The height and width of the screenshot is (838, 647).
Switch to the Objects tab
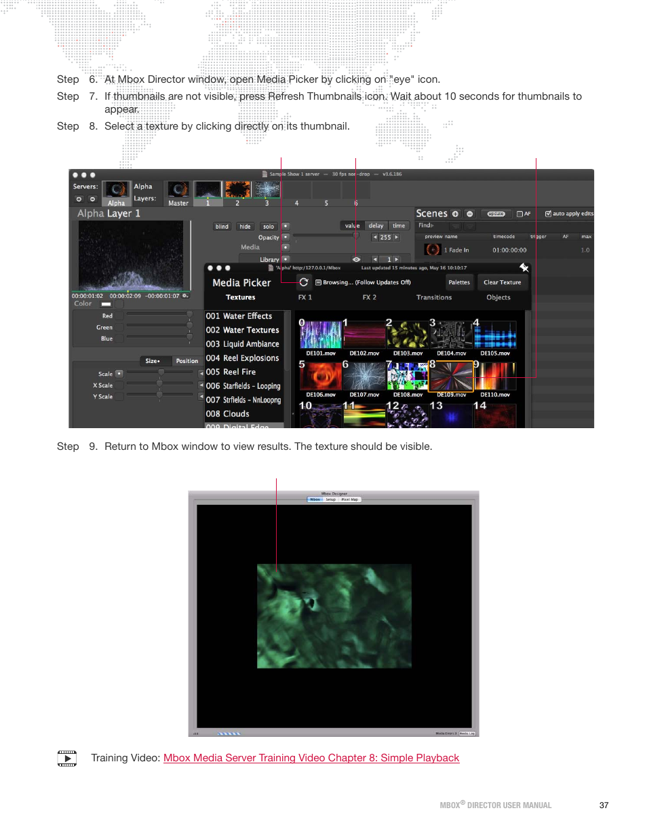coord(498,297)
